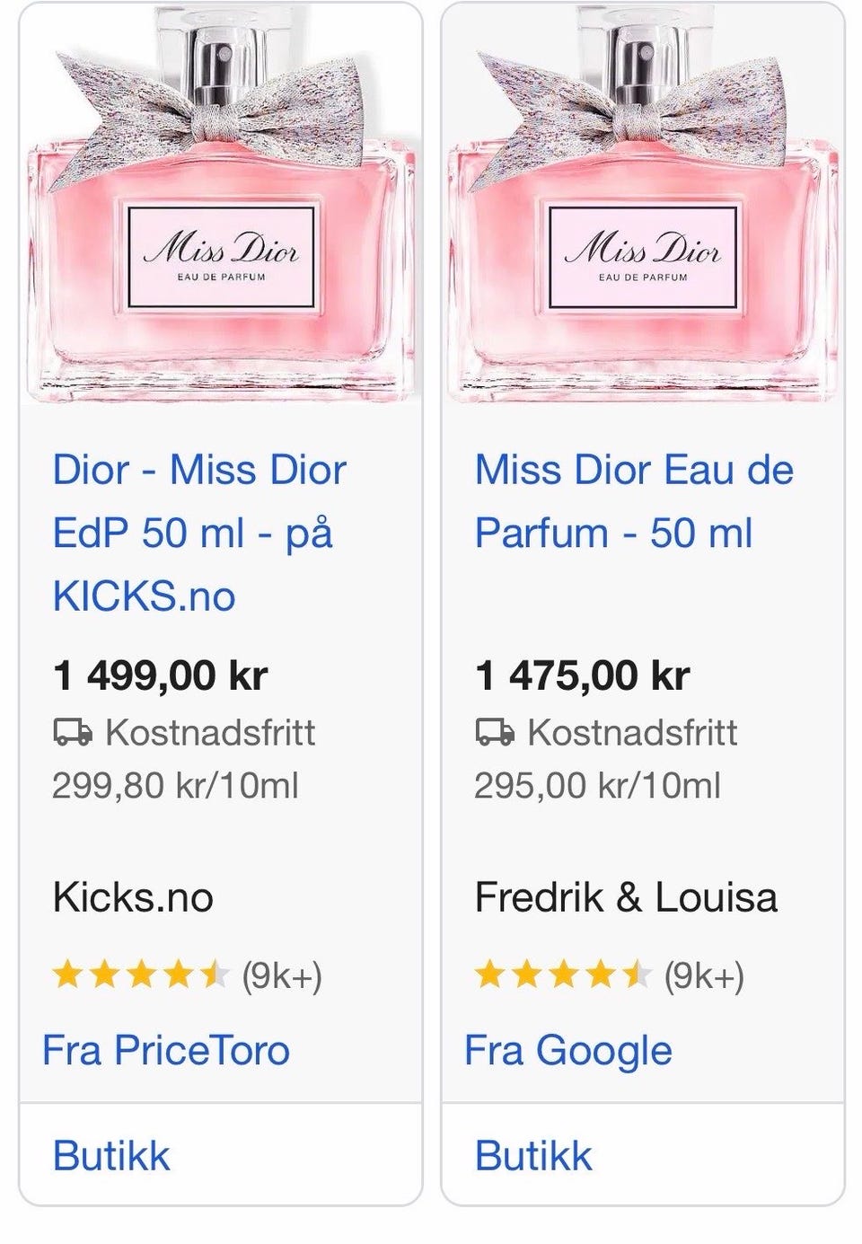Screen dimensions: 862x1244
Task: Click the 299,80 kr/10ml unit price
Action: coord(175,786)
